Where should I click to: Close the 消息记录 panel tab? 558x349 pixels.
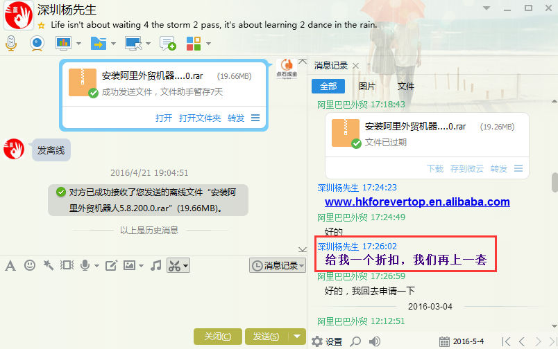[355, 66]
